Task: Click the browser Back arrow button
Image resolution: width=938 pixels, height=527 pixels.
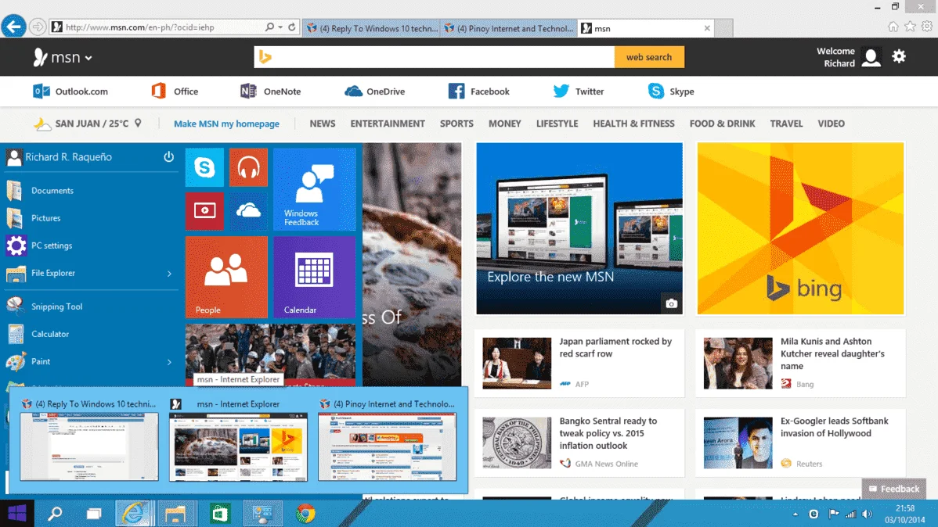Action: tap(13, 27)
